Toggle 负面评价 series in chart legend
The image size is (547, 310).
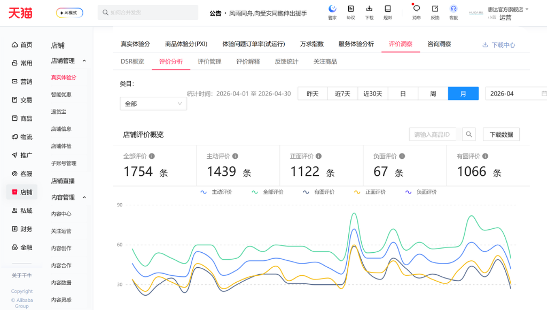[421, 192]
